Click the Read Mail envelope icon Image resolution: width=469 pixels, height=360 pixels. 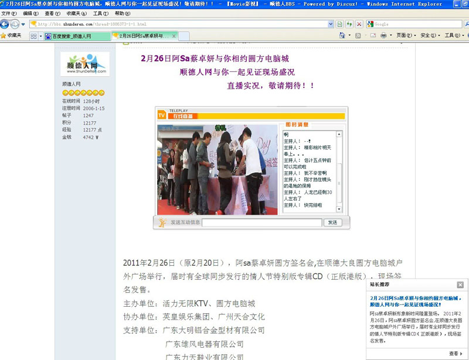click(373, 36)
